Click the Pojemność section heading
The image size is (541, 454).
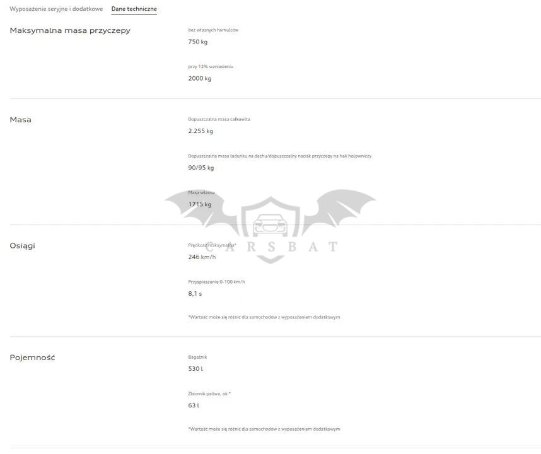32,358
